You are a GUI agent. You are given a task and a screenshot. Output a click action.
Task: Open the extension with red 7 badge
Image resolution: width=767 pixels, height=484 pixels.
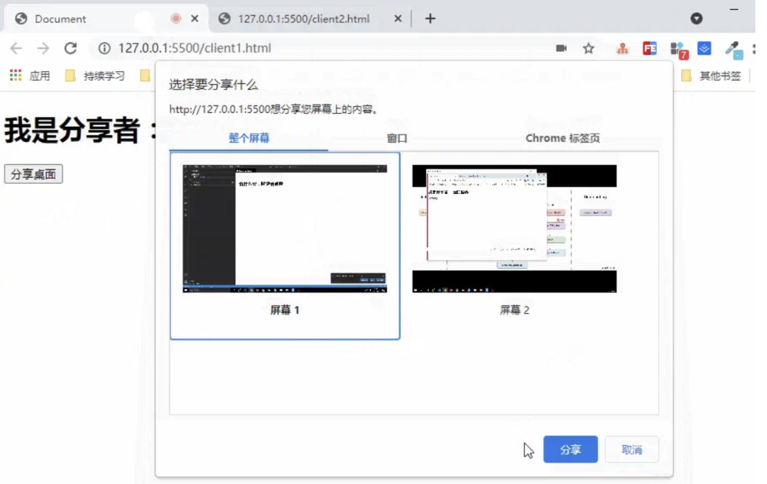pyautogui.click(x=679, y=50)
